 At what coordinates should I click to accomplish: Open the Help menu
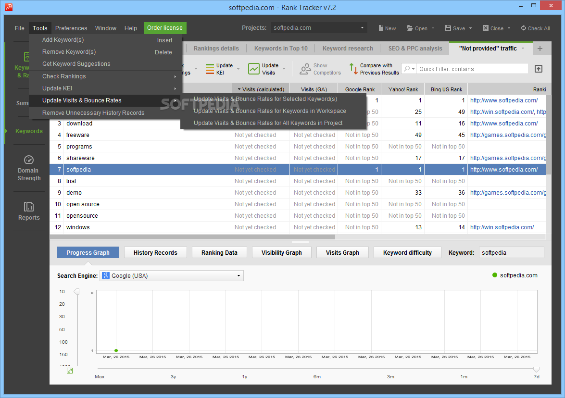[130, 28]
